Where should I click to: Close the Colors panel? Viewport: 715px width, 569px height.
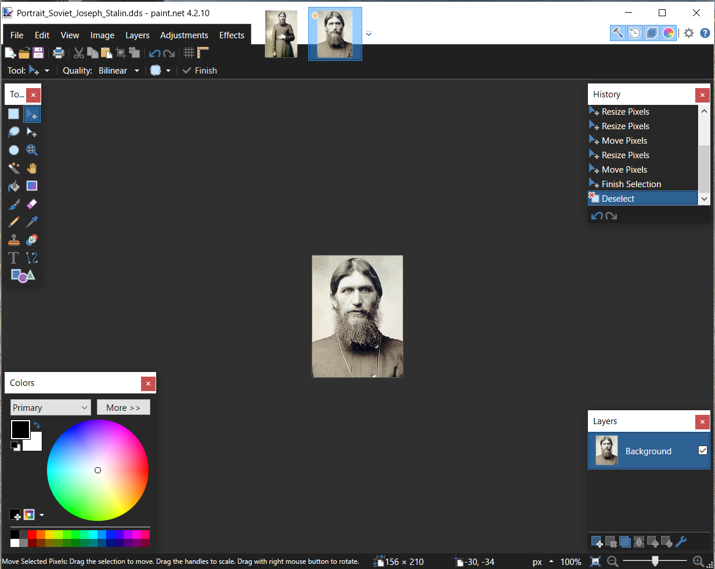pyautogui.click(x=148, y=383)
